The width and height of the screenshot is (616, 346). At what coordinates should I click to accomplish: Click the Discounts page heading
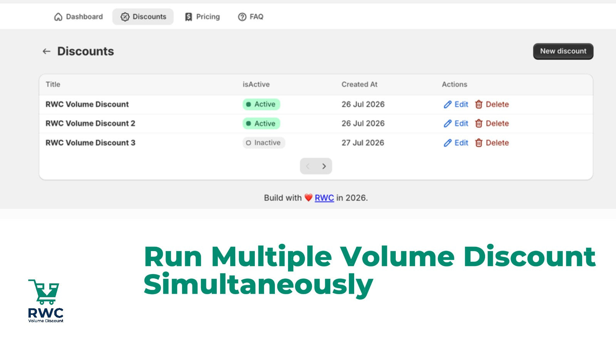(85, 51)
